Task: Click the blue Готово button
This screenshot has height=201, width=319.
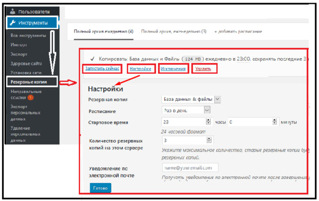Action: (100, 188)
